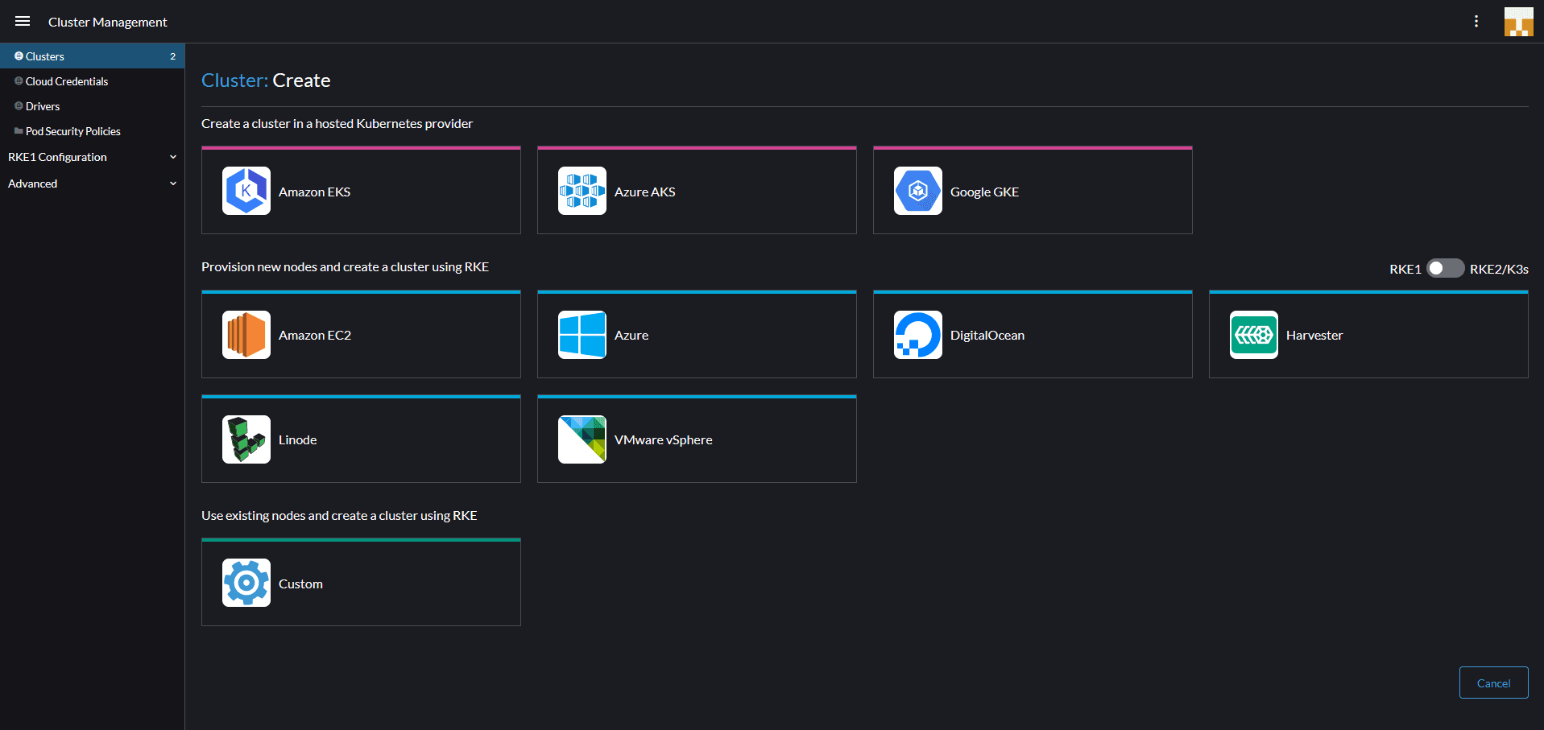Select the Linode cube icon
Viewport: 1544px width, 730px height.
[246, 439]
